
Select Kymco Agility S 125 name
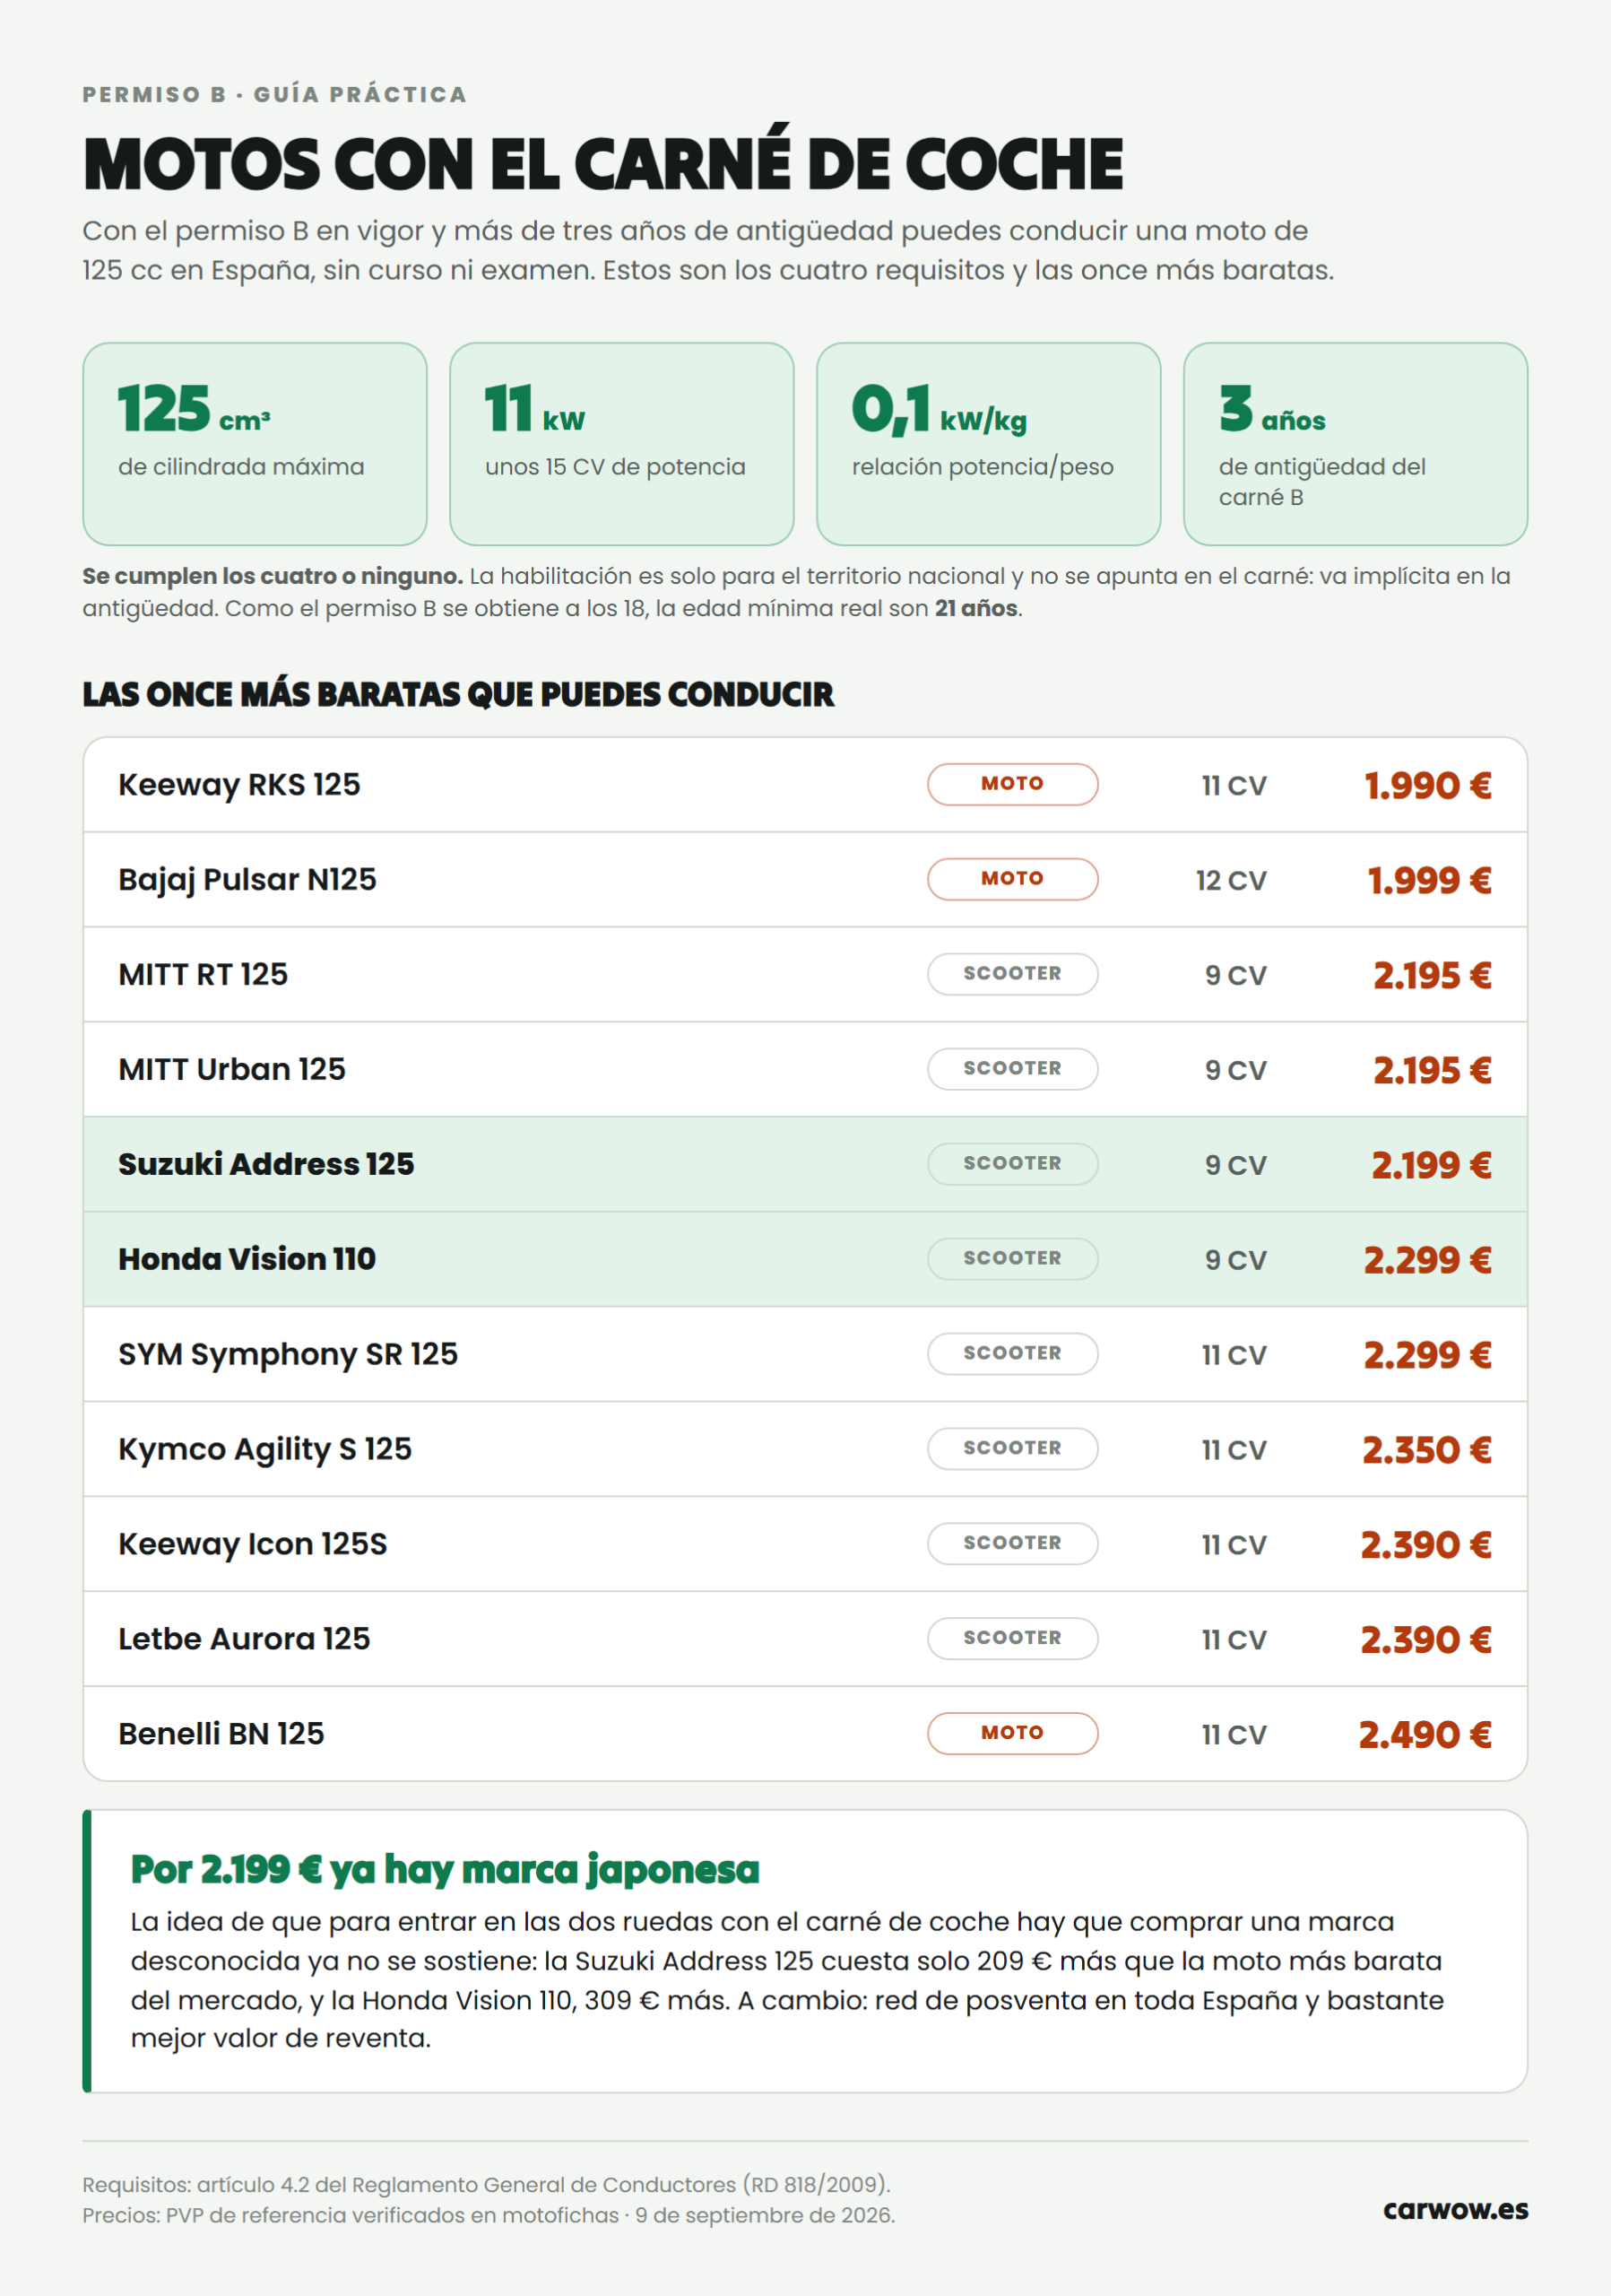pyautogui.click(x=264, y=1450)
